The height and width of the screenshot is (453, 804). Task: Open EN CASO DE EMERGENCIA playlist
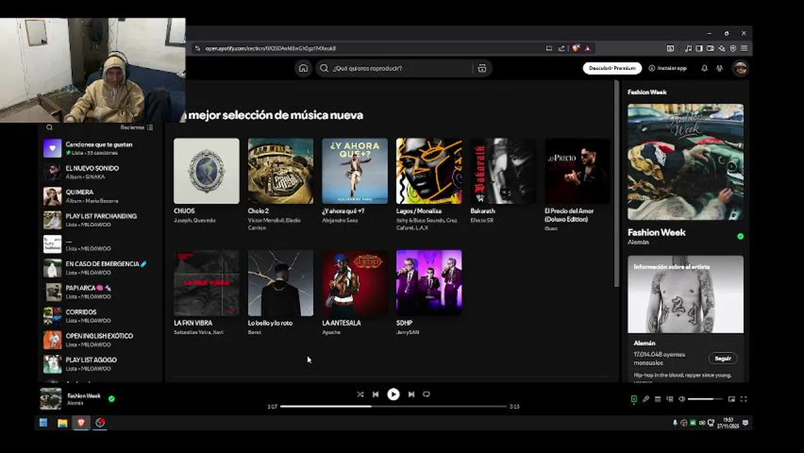click(101, 268)
